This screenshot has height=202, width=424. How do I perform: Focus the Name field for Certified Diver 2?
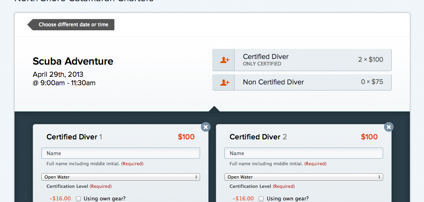[304, 153]
